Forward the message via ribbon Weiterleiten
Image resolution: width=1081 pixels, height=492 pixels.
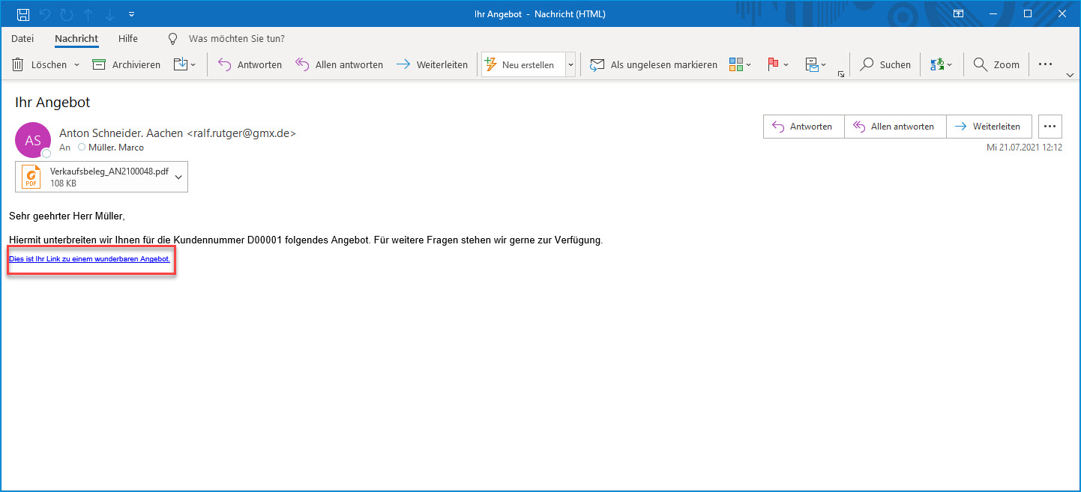pyautogui.click(x=432, y=65)
